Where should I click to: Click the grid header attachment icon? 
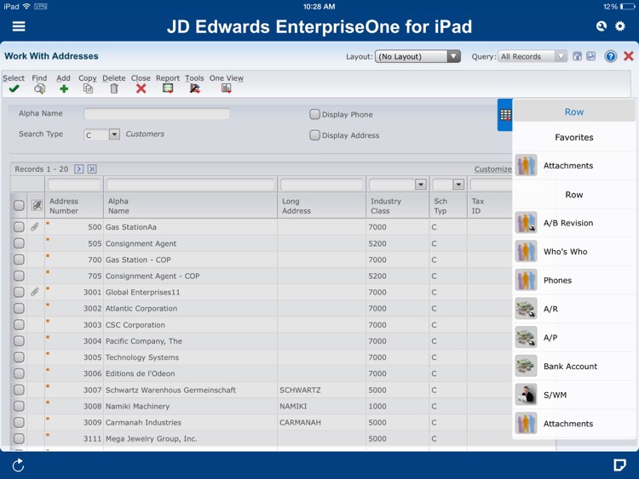37,206
